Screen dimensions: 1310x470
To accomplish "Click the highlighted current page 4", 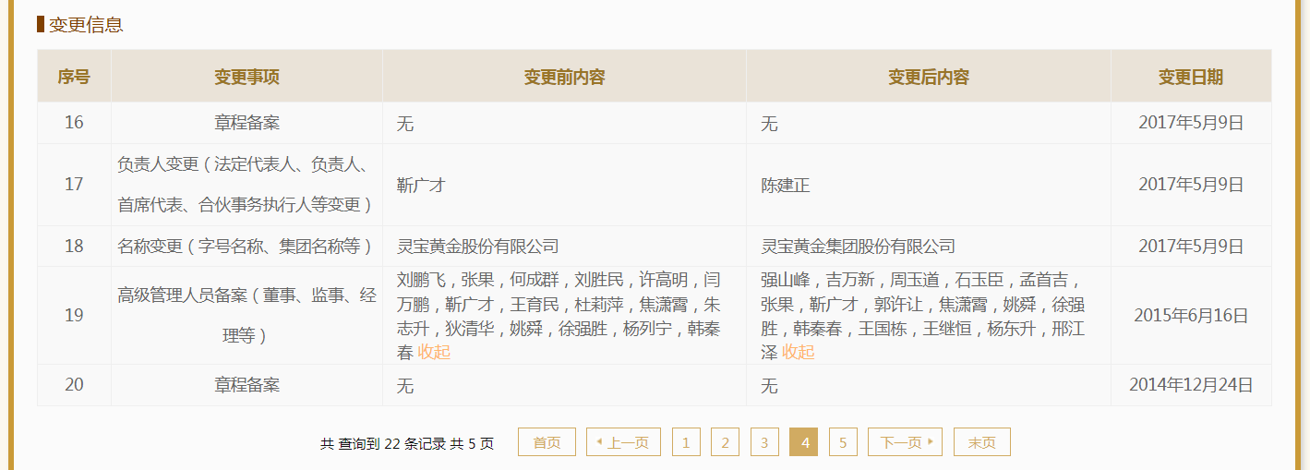I will [803, 442].
